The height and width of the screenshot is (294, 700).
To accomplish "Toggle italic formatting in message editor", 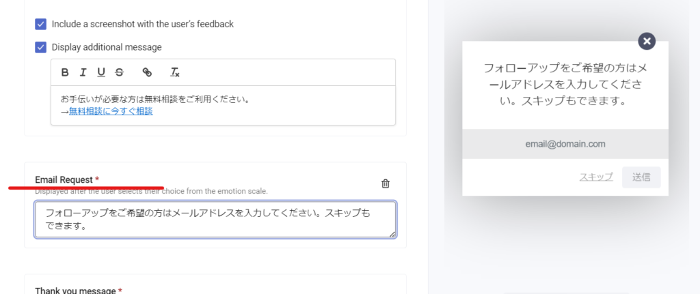I will [x=83, y=72].
